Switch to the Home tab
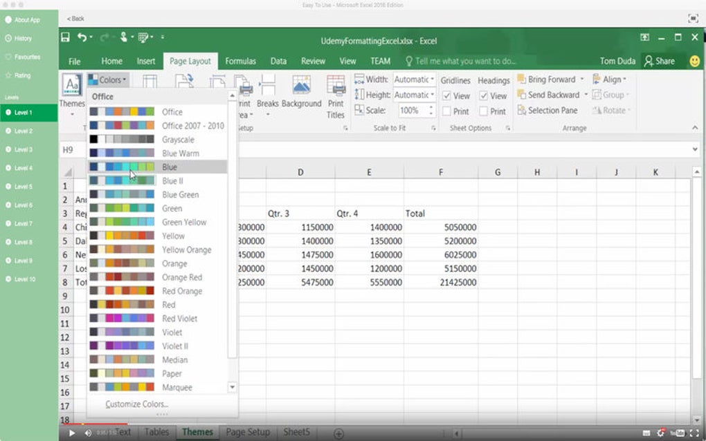 click(111, 61)
